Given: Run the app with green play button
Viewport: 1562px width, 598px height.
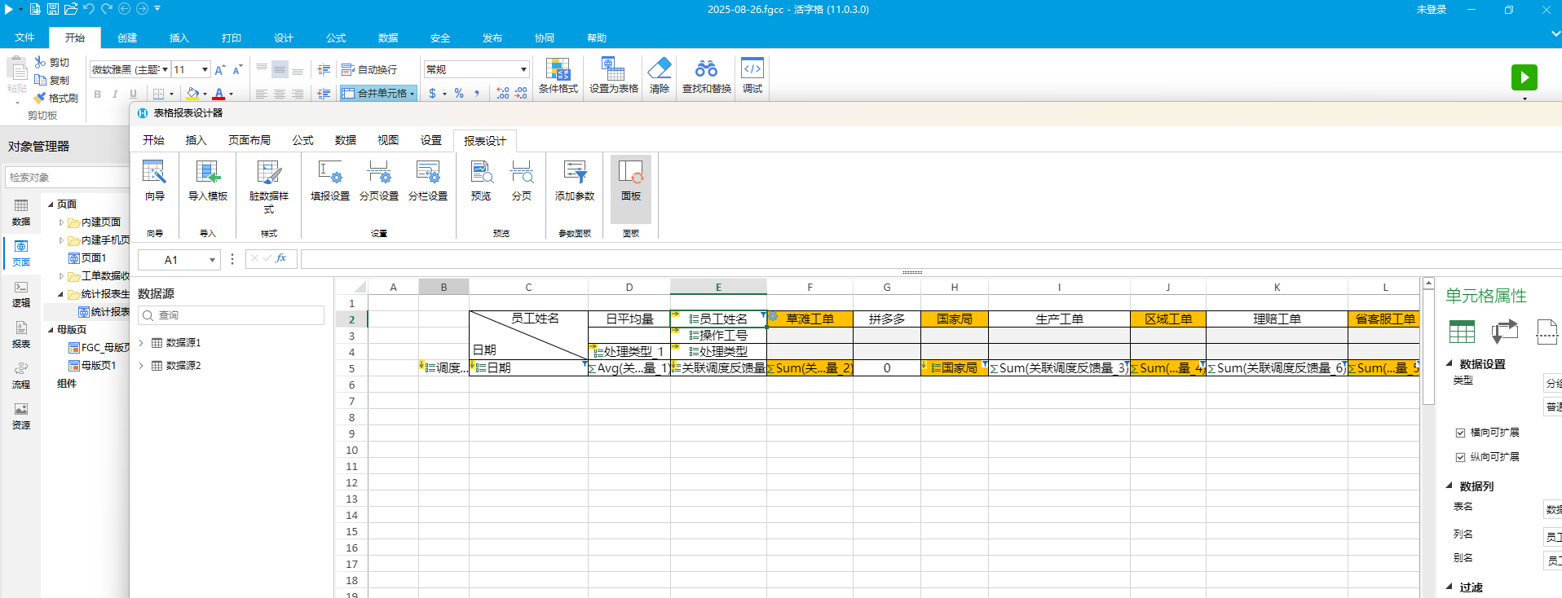Looking at the screenshot, I should click(1524, 77).
